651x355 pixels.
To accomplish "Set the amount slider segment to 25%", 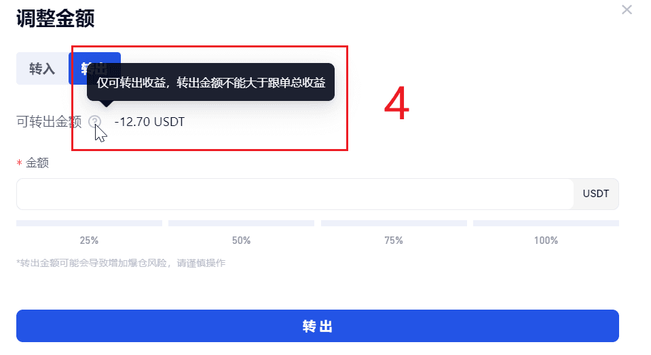I will pyautogui.click(x=89, y=224).
